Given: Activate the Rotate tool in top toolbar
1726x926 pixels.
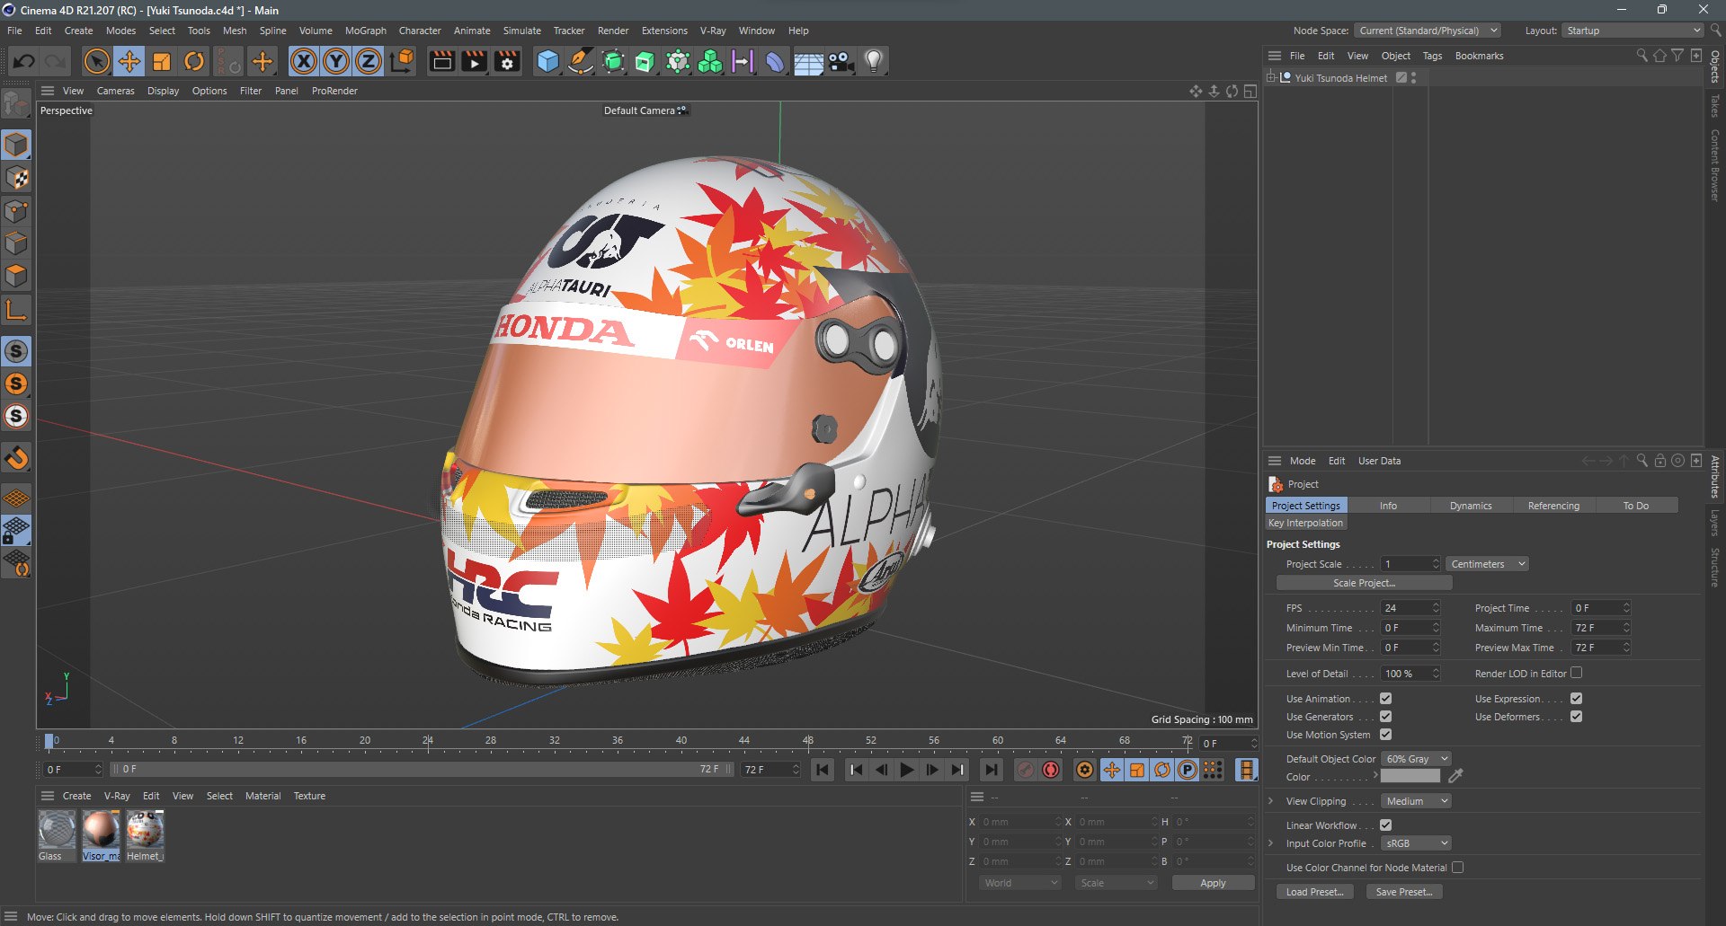Looking at the screenshot, I should [x=194, y=61].
